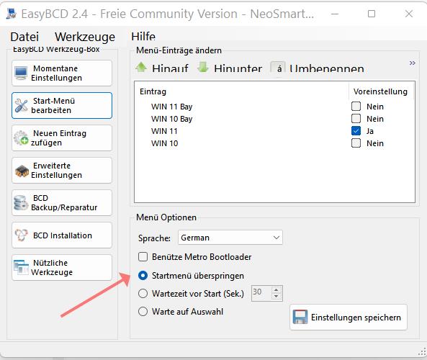Screen dimensions: 427x360
Task: Open BCD Installation icon
Action: click(x=21, y=235)
